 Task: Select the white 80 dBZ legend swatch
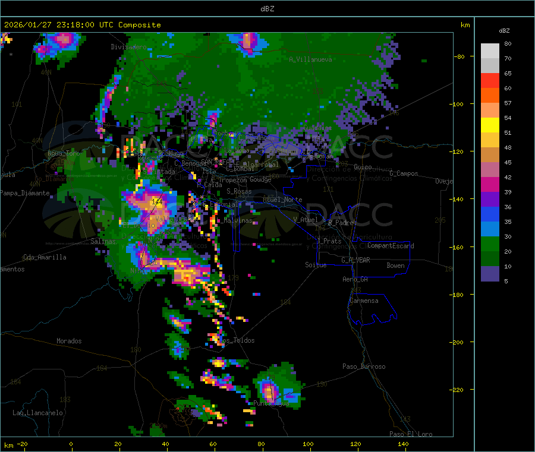pyautogui.click(x=490, y=51)
